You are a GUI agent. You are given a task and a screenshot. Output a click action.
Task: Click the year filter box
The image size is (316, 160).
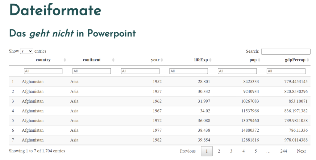click(140, 71)
